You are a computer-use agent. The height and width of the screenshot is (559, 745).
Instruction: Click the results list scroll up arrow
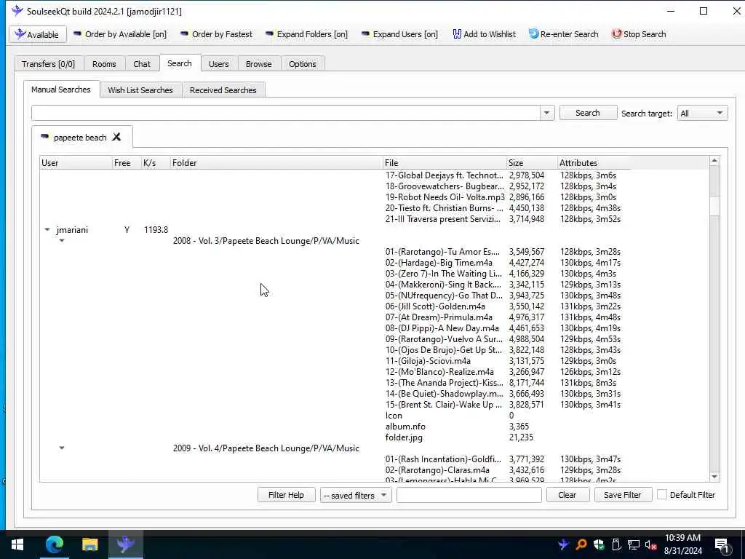(714, 161)
